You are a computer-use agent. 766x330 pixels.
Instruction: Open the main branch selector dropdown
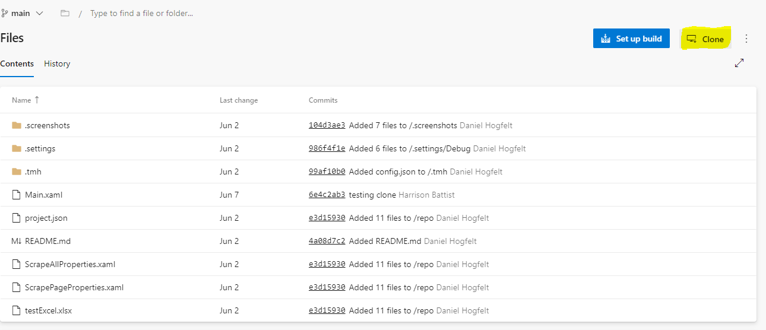[23, 13]
